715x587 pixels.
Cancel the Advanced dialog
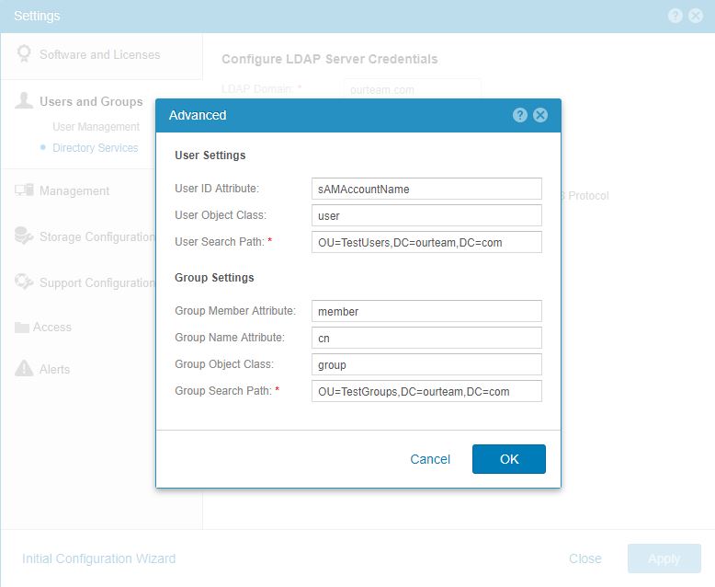[x=430, y=459]
